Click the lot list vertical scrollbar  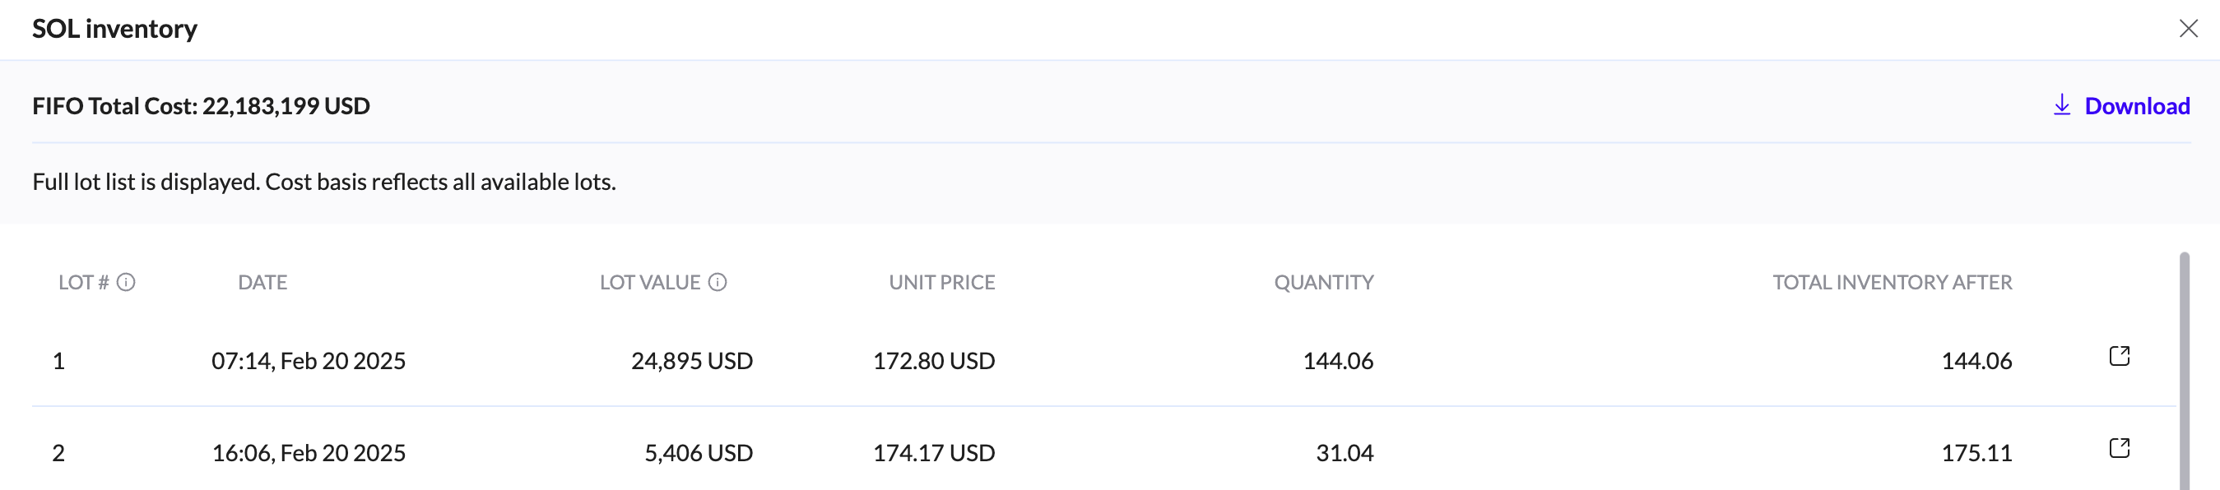tap(2184, 370)
